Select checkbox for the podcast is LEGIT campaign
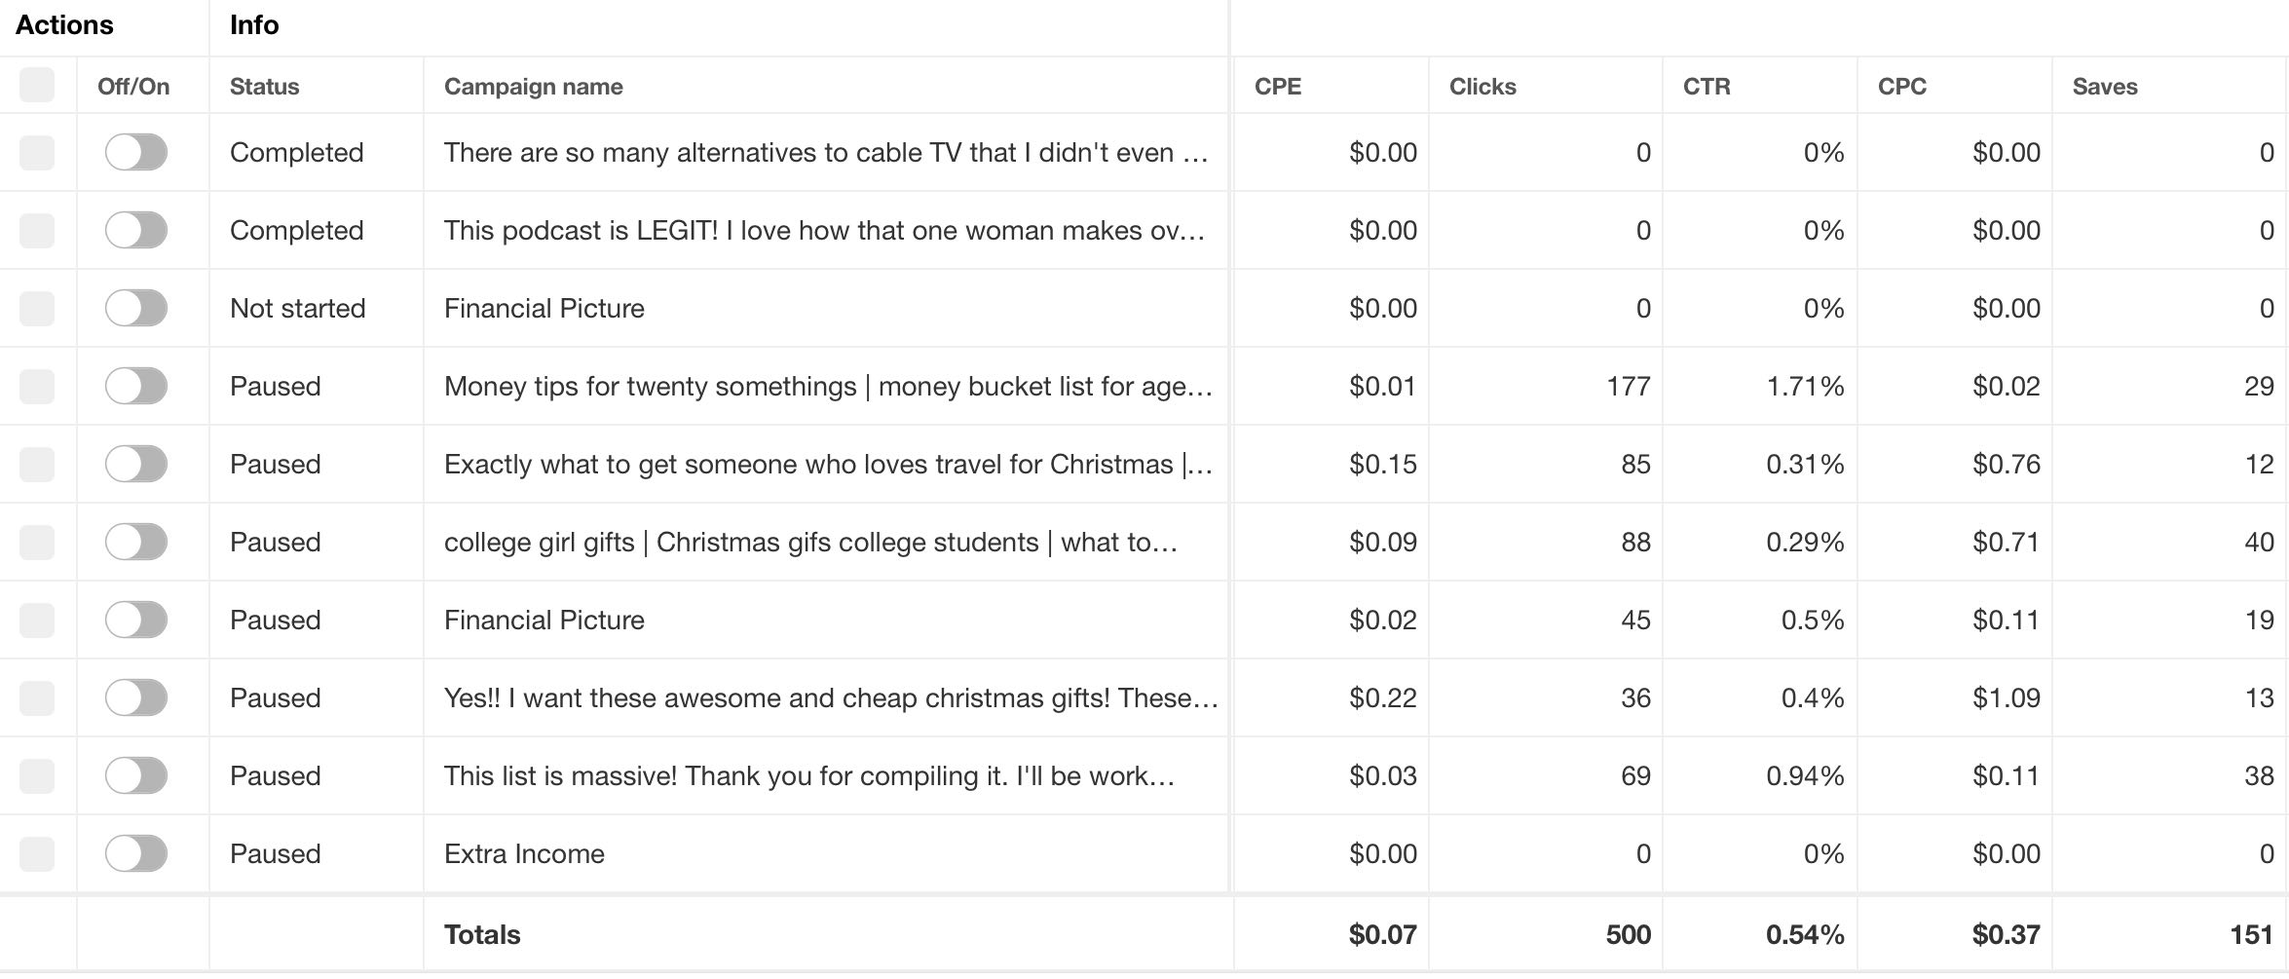The width and height of the screenshot is (2289, 979). 37,231
